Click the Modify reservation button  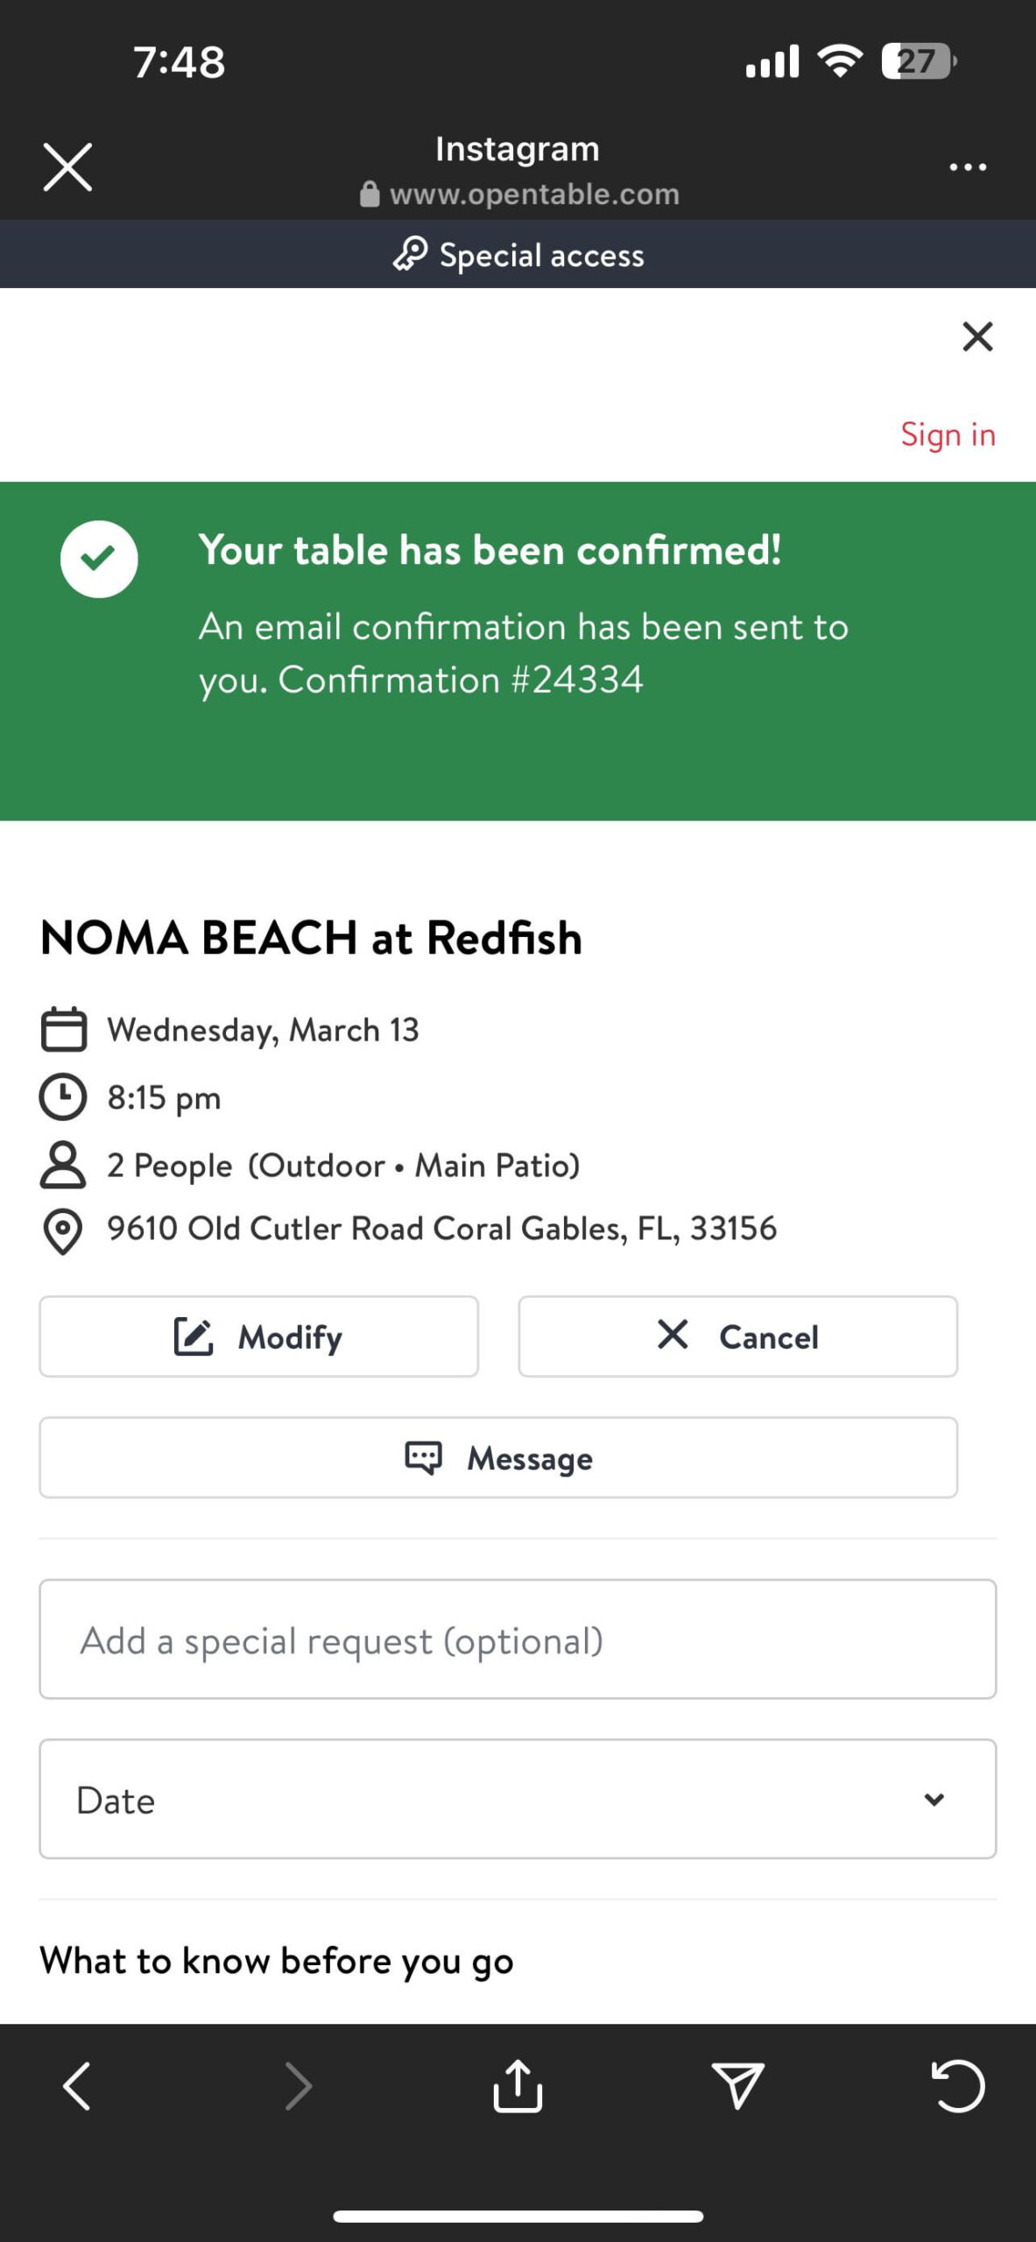point(258,1336)
